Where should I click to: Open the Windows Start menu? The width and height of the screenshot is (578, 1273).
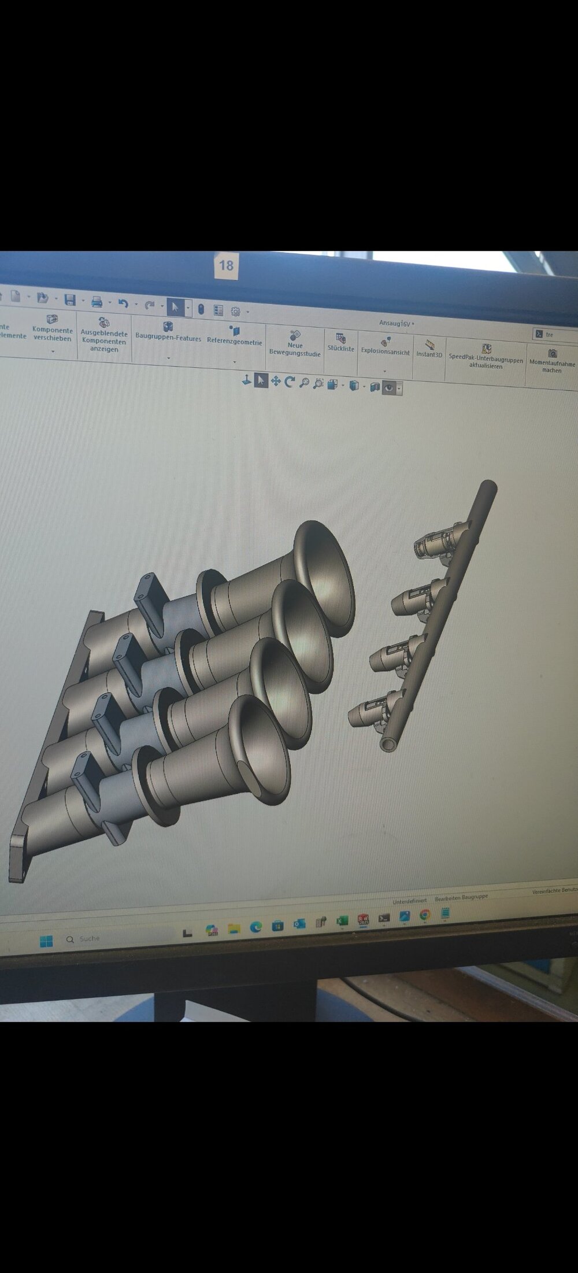click(x=46, y=941)
